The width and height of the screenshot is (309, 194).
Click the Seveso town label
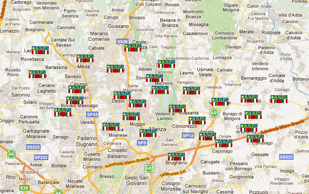point(73,76)
